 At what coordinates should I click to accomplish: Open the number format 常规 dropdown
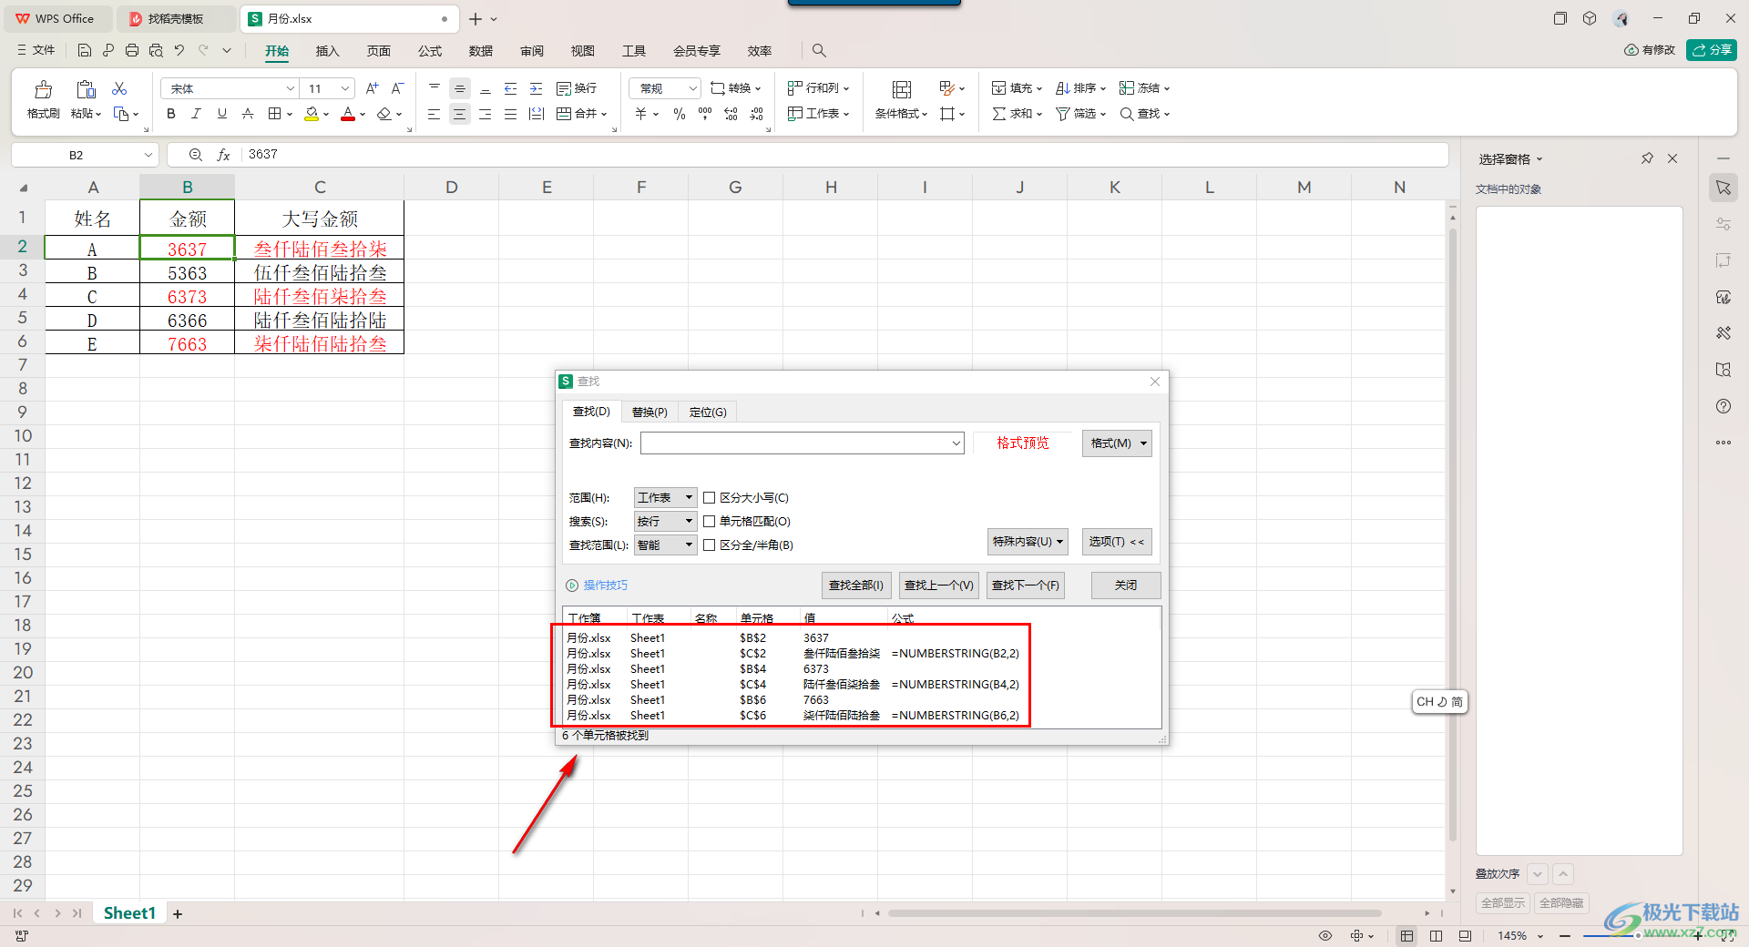click(x=692, y=88)
